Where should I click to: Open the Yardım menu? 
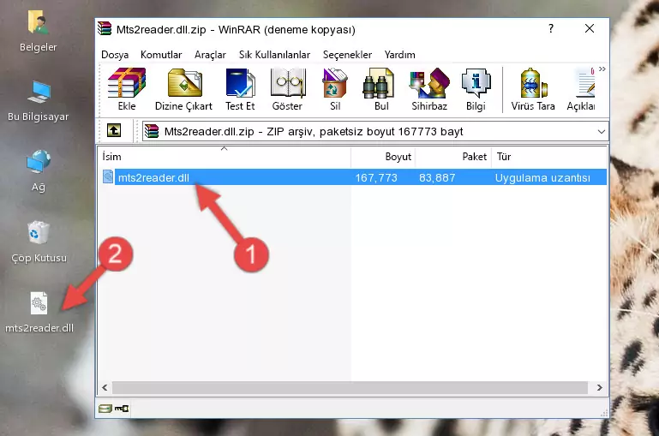coord(399,55)
